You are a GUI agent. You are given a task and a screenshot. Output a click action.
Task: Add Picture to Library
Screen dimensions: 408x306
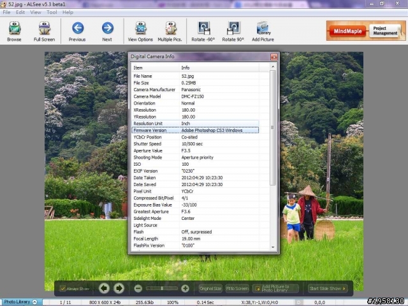(263, 31)
